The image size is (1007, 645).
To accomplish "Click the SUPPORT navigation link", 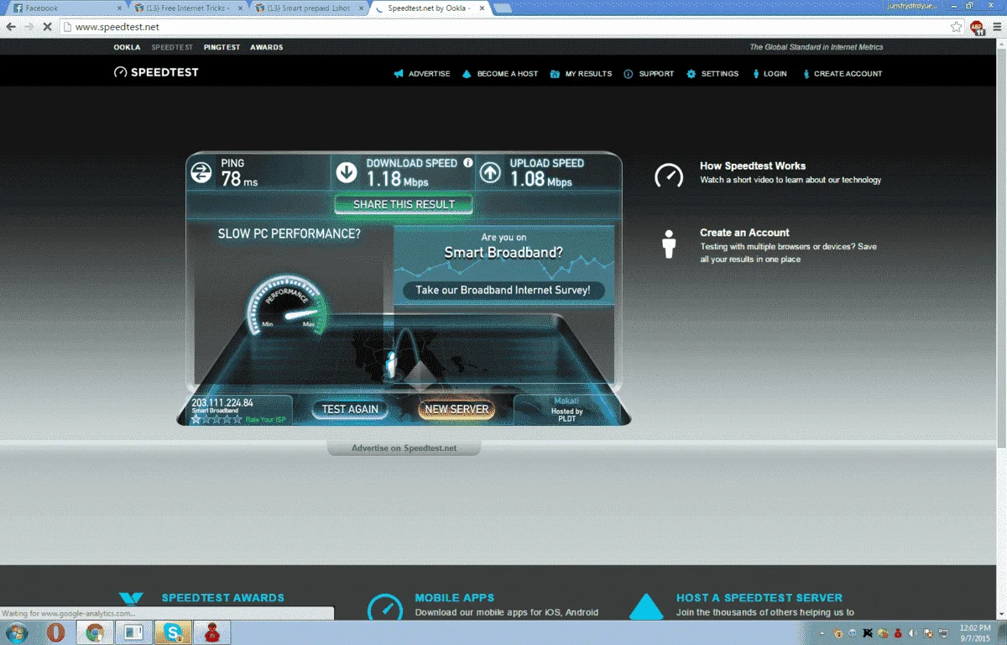I will tap(656, 74).
